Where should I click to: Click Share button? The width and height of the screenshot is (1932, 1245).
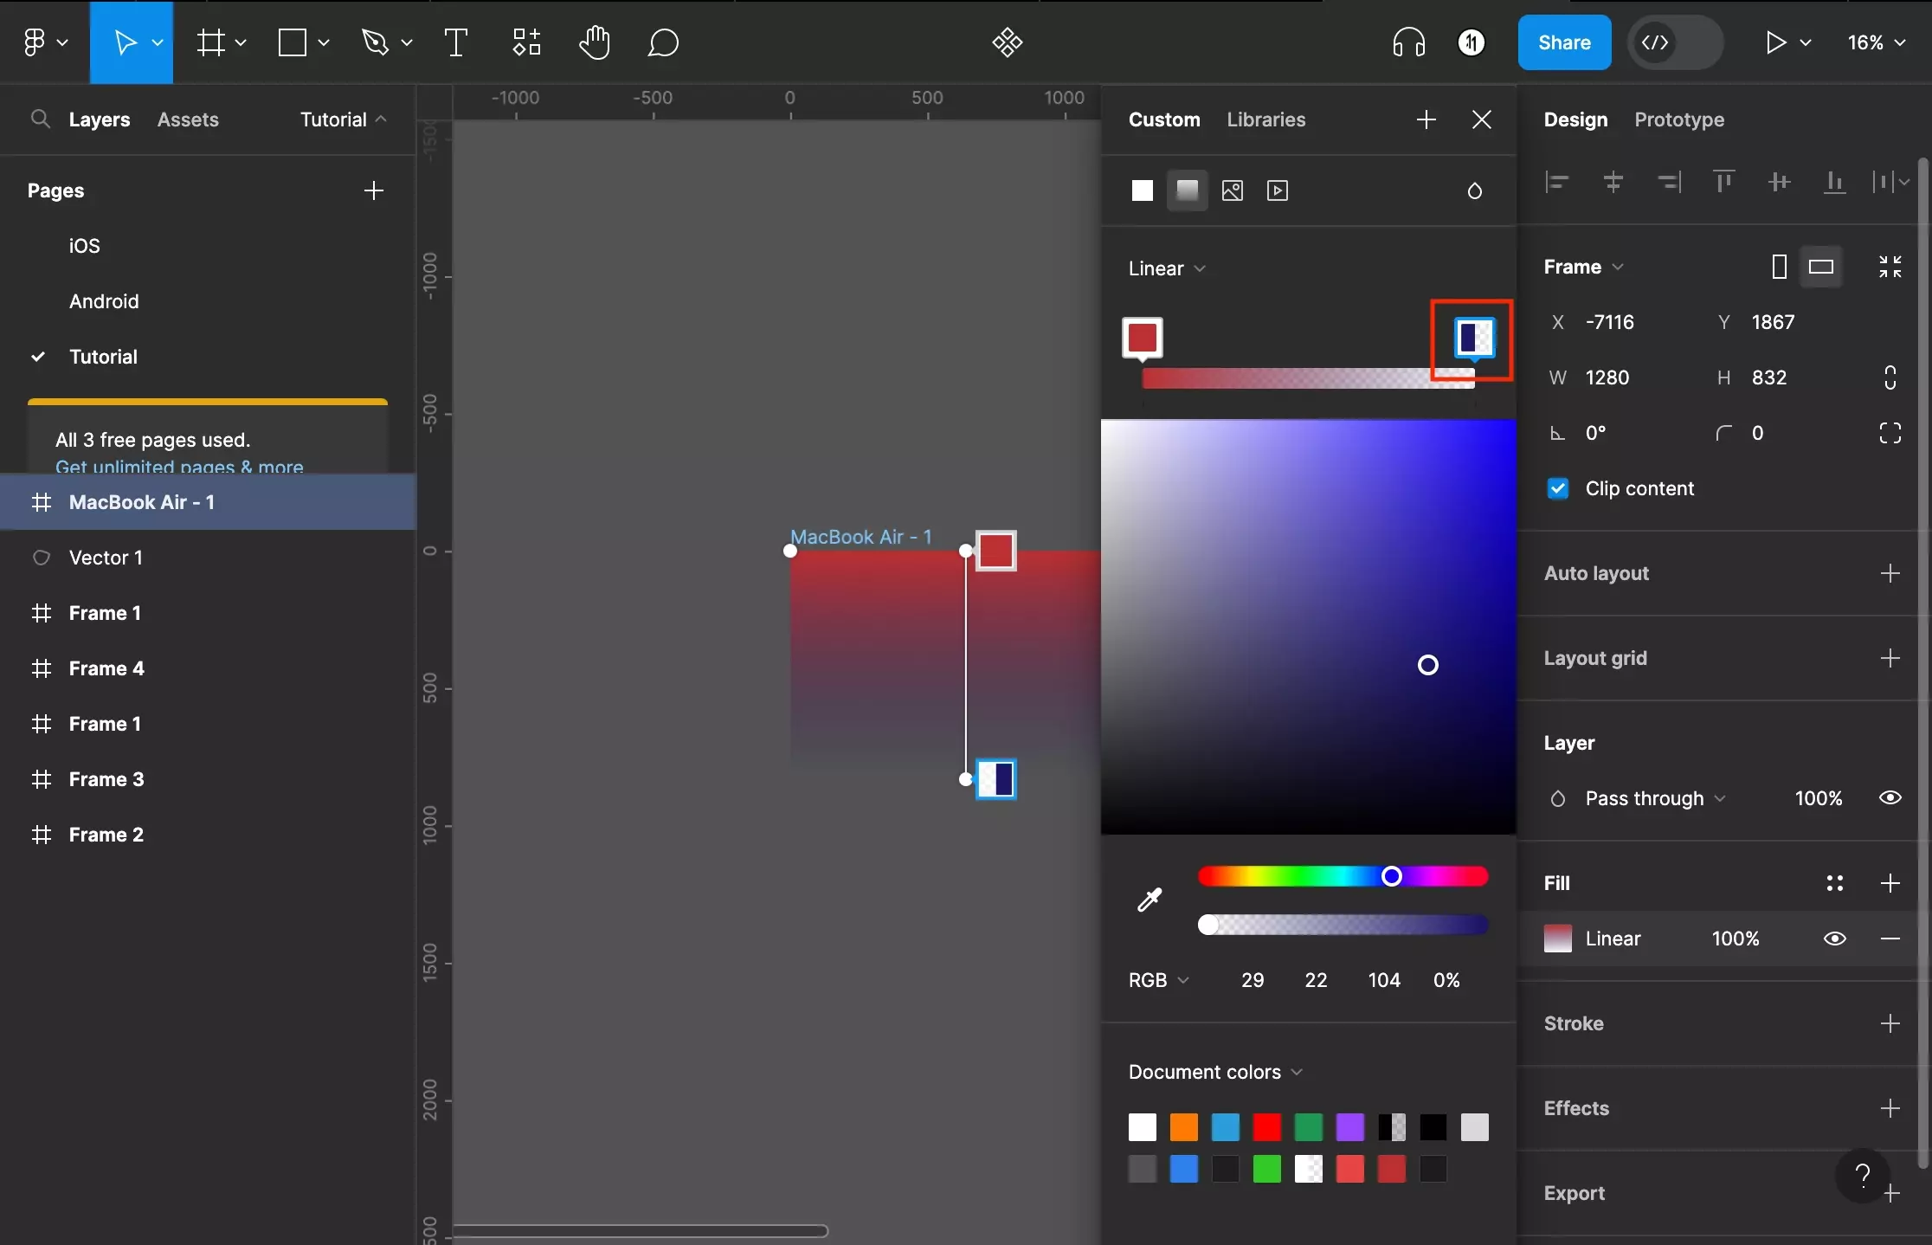(x=1563, y=42)
